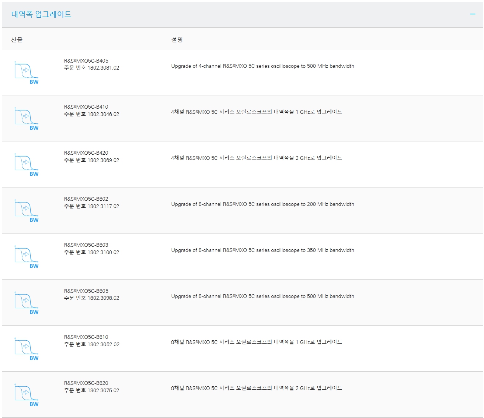Click the 8채널 2 GHz 업그레이드 description
The width and height of the screenshot is (484, 418).
click(x=257, y=388)
